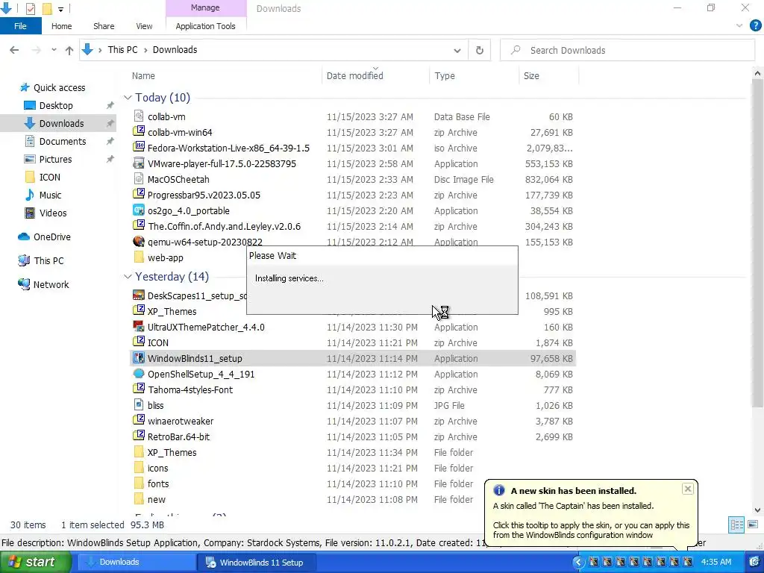Select the Tahoma-4styles-Font zip icon
The image size is (764, 573).
139,389
